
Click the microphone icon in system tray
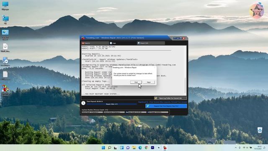point(240,148)
